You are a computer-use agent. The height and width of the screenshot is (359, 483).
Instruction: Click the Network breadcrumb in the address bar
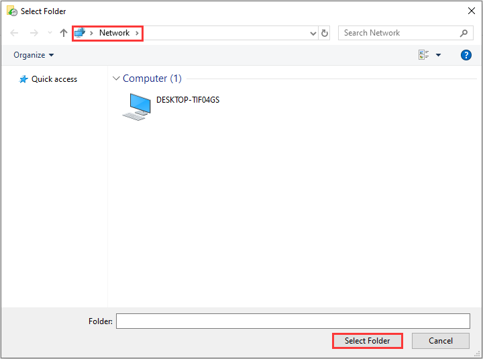(x=114, y=33)
